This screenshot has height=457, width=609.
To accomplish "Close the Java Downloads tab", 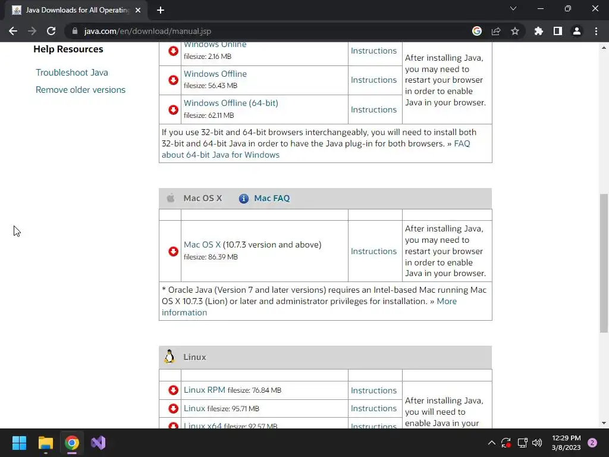I will pos(138,10).
